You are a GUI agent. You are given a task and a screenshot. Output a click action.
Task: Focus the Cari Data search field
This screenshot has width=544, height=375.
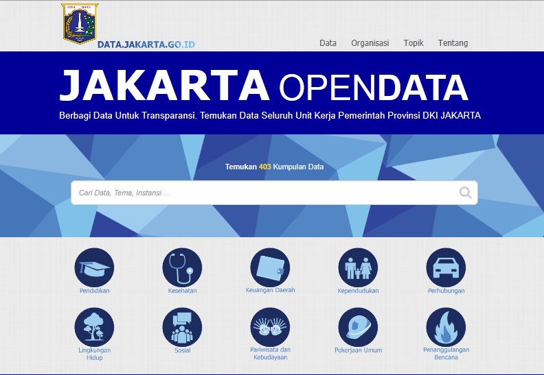264,193
